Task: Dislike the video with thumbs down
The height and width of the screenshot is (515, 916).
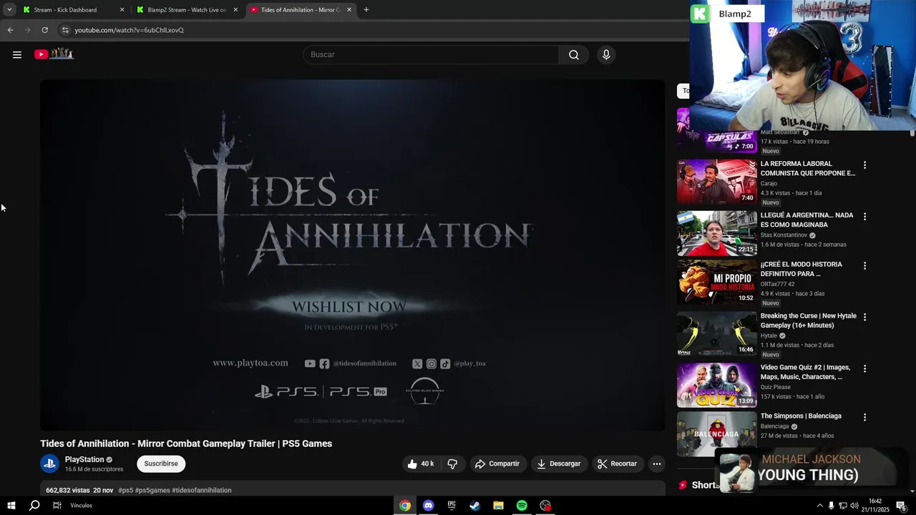Action: click(452, 463)
